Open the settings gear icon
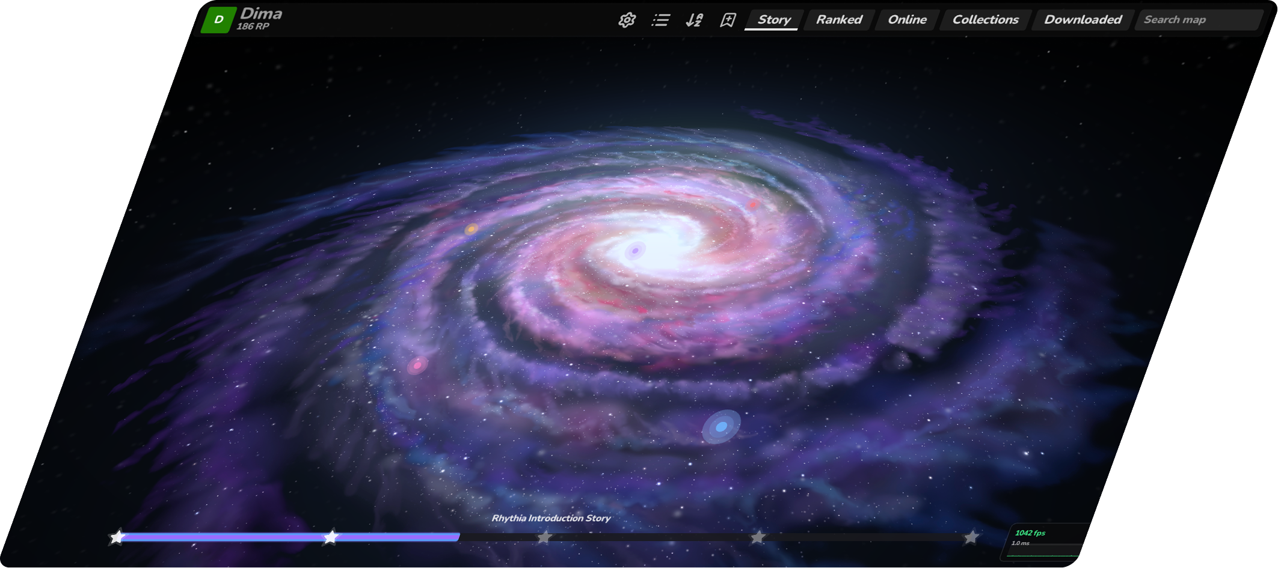Image resolution: width=1278 pixels, height=568 pixels. coord(627,20)
